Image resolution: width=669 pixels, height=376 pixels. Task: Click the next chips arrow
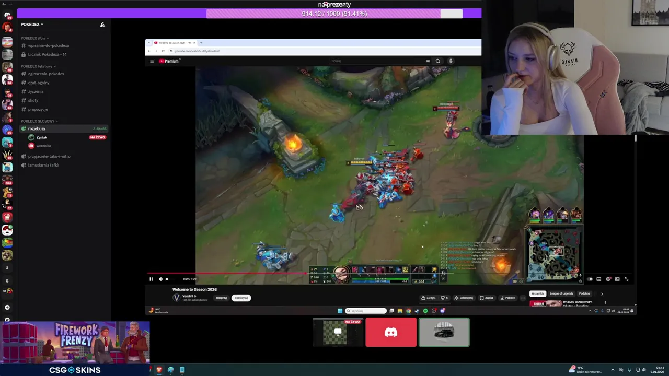point(602,293)
